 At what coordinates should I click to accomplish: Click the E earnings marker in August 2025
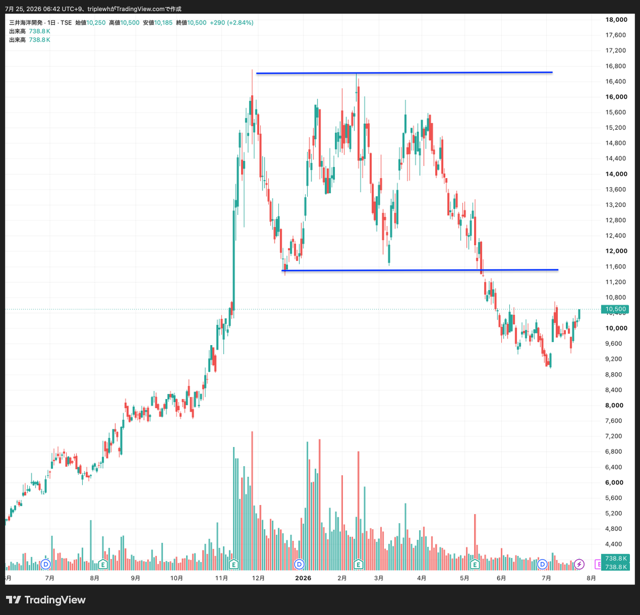click(103, 564)
